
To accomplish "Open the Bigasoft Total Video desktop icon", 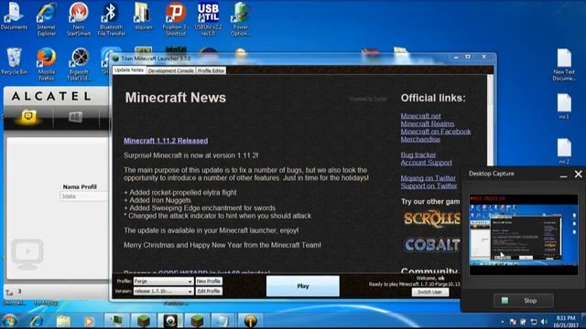I will coord(79,64).
